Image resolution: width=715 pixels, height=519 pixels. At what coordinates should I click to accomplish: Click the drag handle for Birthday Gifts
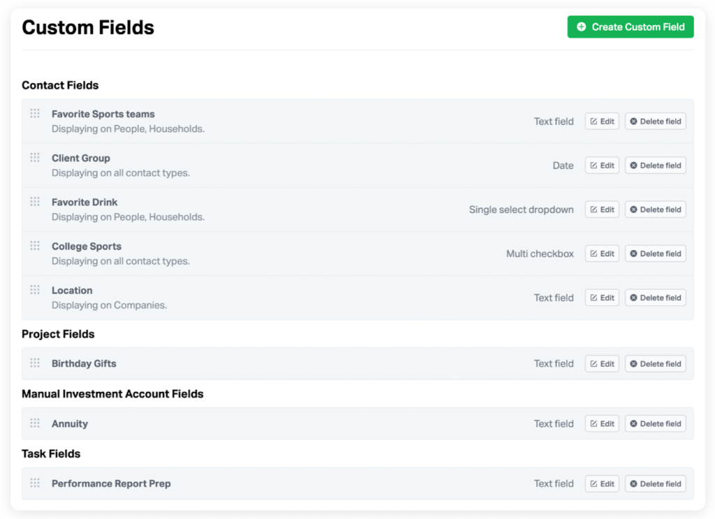(34, 363)
